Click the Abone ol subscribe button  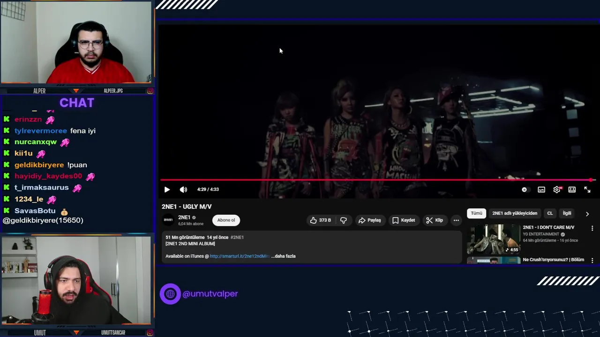point(226,220)
